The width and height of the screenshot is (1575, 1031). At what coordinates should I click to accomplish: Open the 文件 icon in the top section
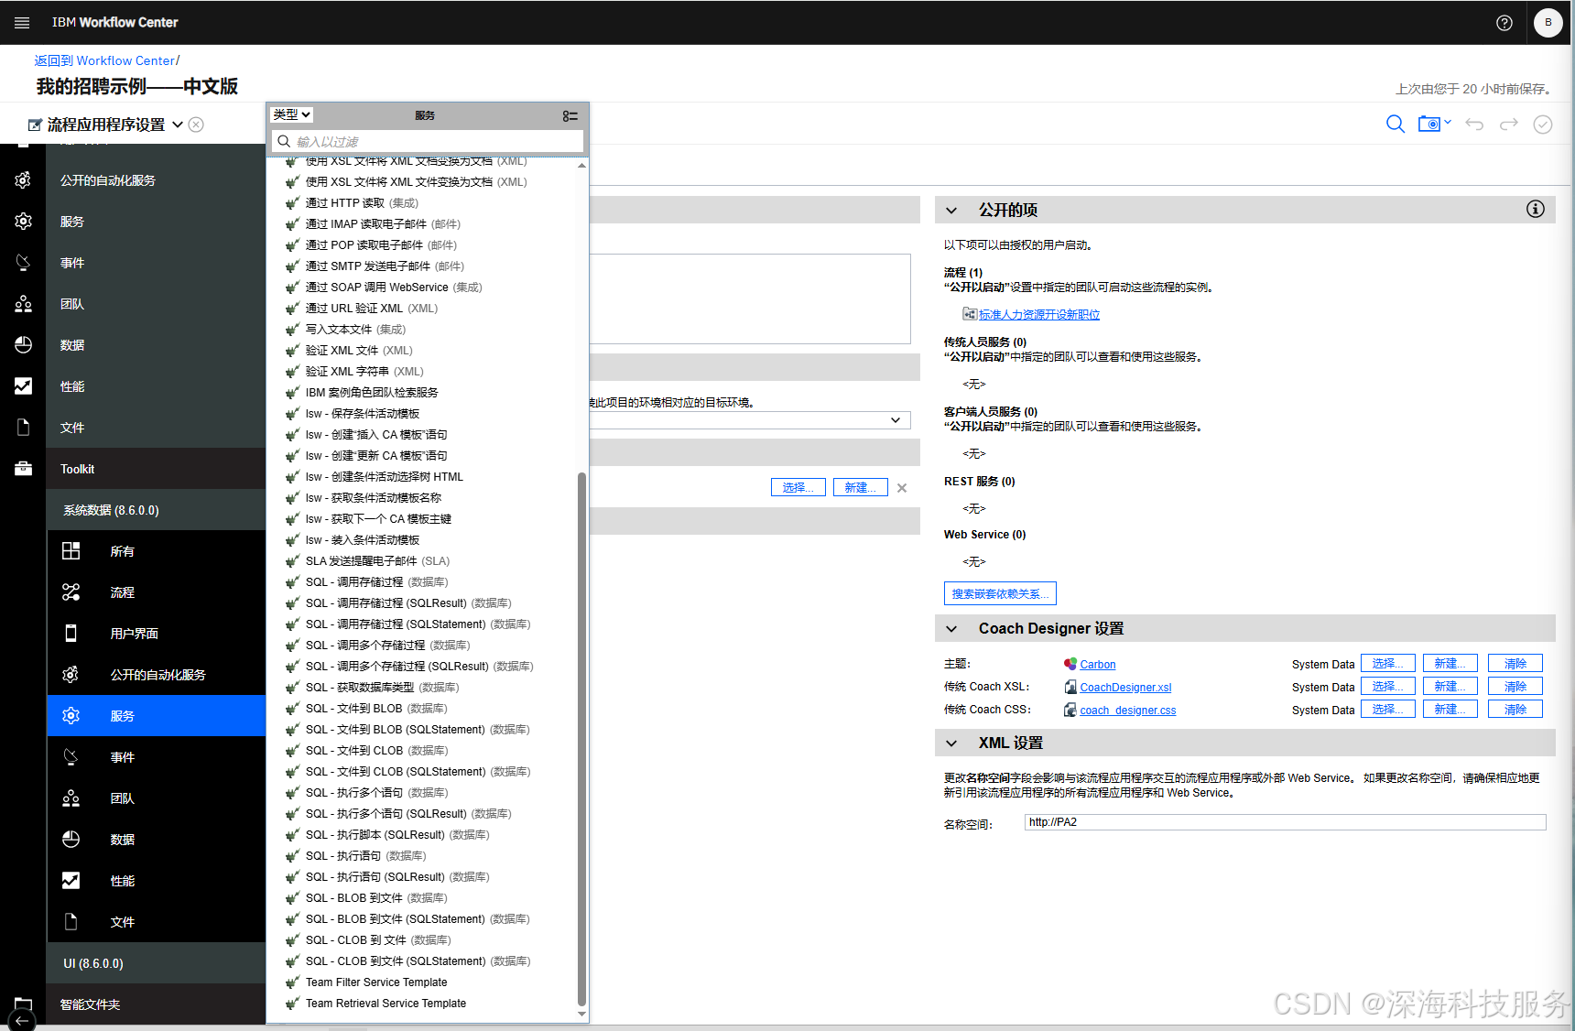(x=23, y=428)
